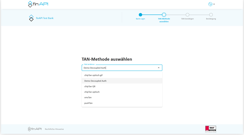This screenshot has height=135, width=244.
Task: Choose chipTan QR option
Action: point(122,86)
